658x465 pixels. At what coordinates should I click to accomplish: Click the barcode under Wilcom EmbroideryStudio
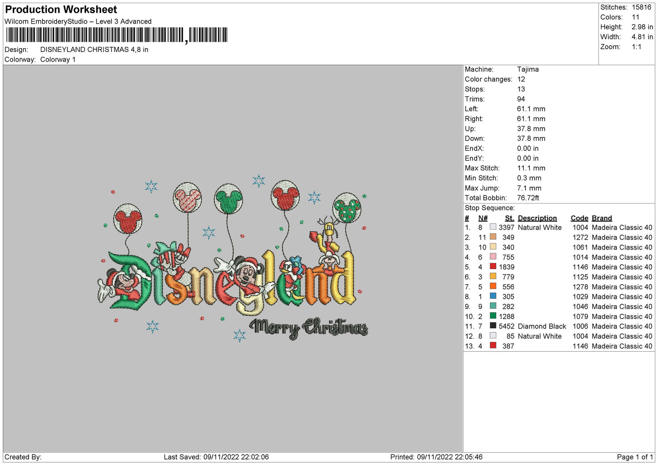tap(117, 35)
